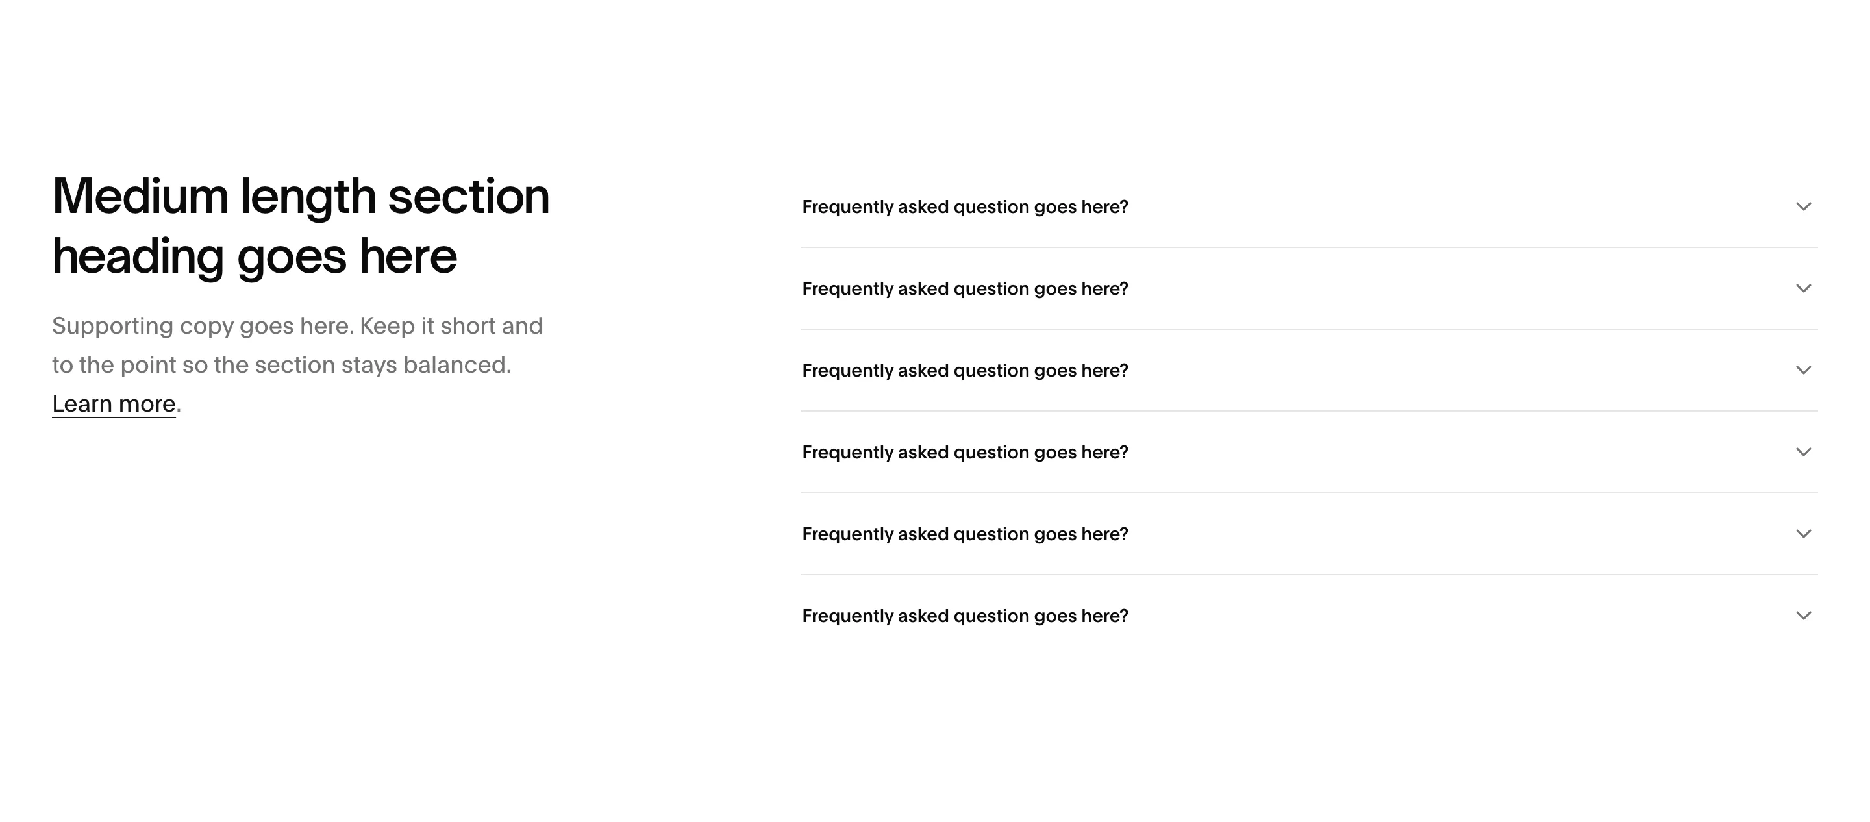Click the 'Medium length section' heading line

(301, 197)
